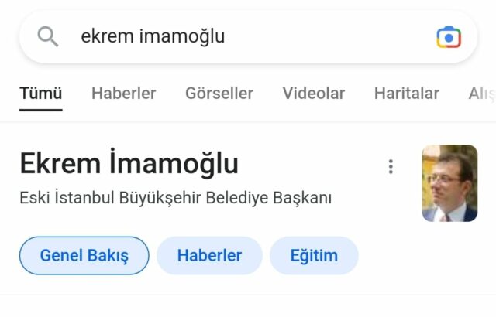Screen dimensions: 496x317
Task: Open the Videolar tab
Action: point(313,94)
